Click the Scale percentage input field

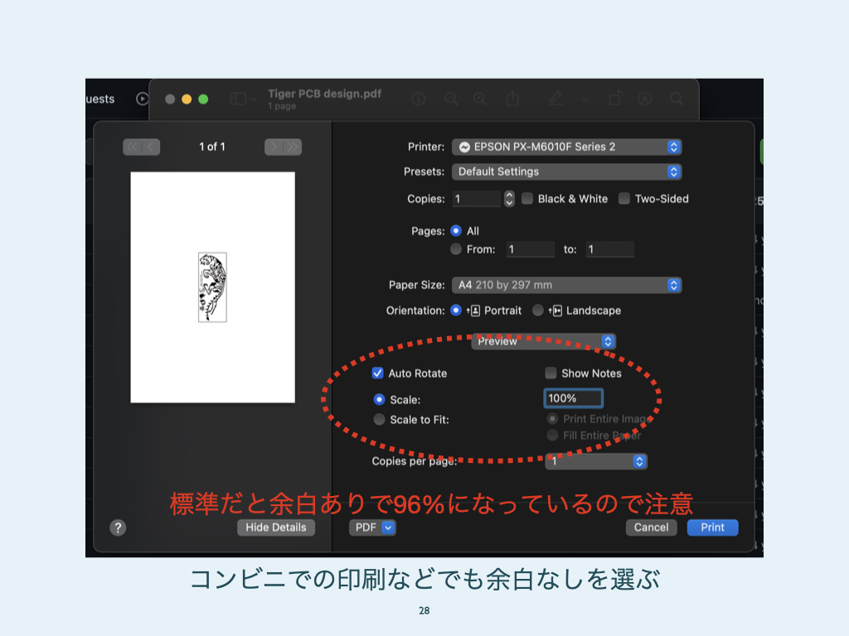(x=573, y=398)
